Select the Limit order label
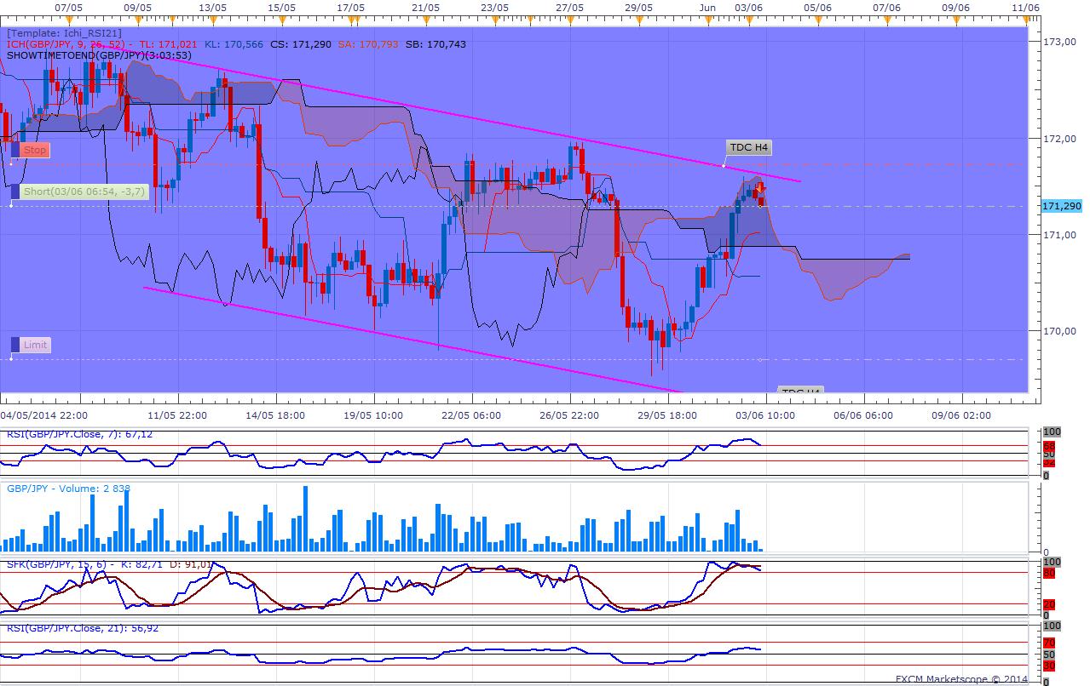The height and width of the screenshot is (686, 1090). tap(35, 345)
